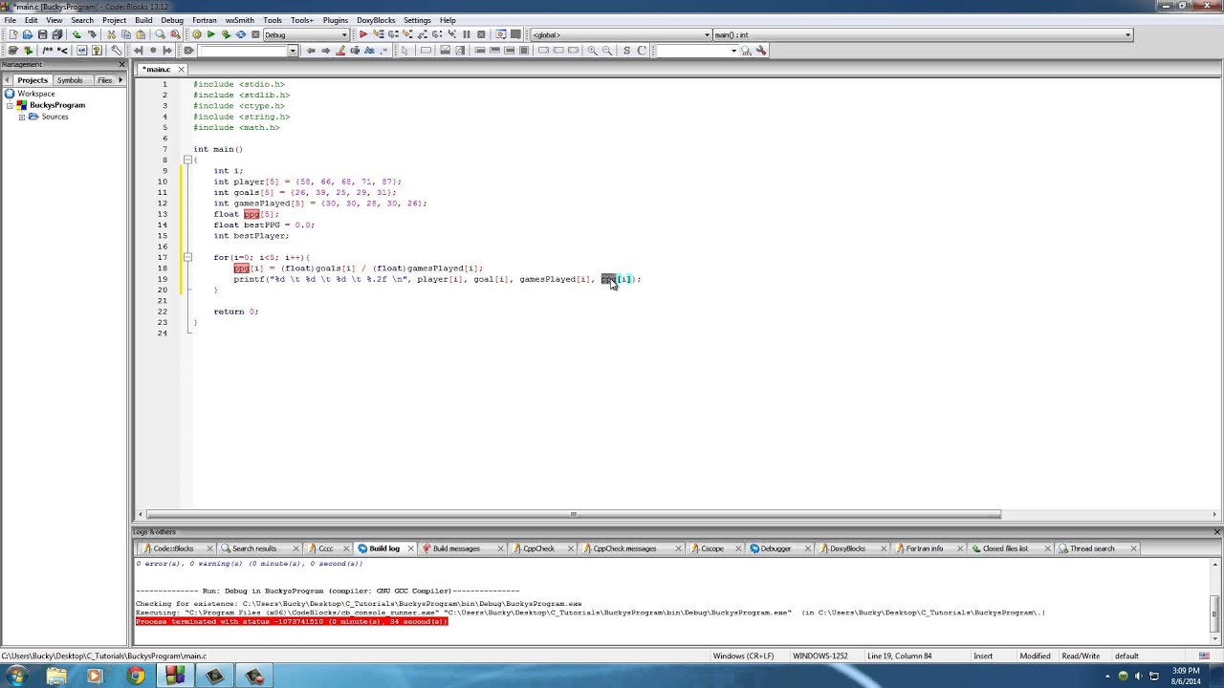Collapse the main function fold on line 8
Image resolution: width=1224 pixels, height=688 pixels.
point(187,160)
